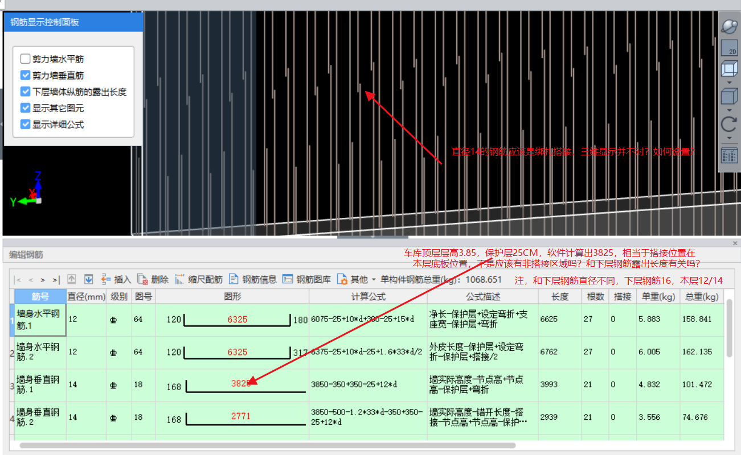
Task: Click length cell 2939
Action: 560,417
